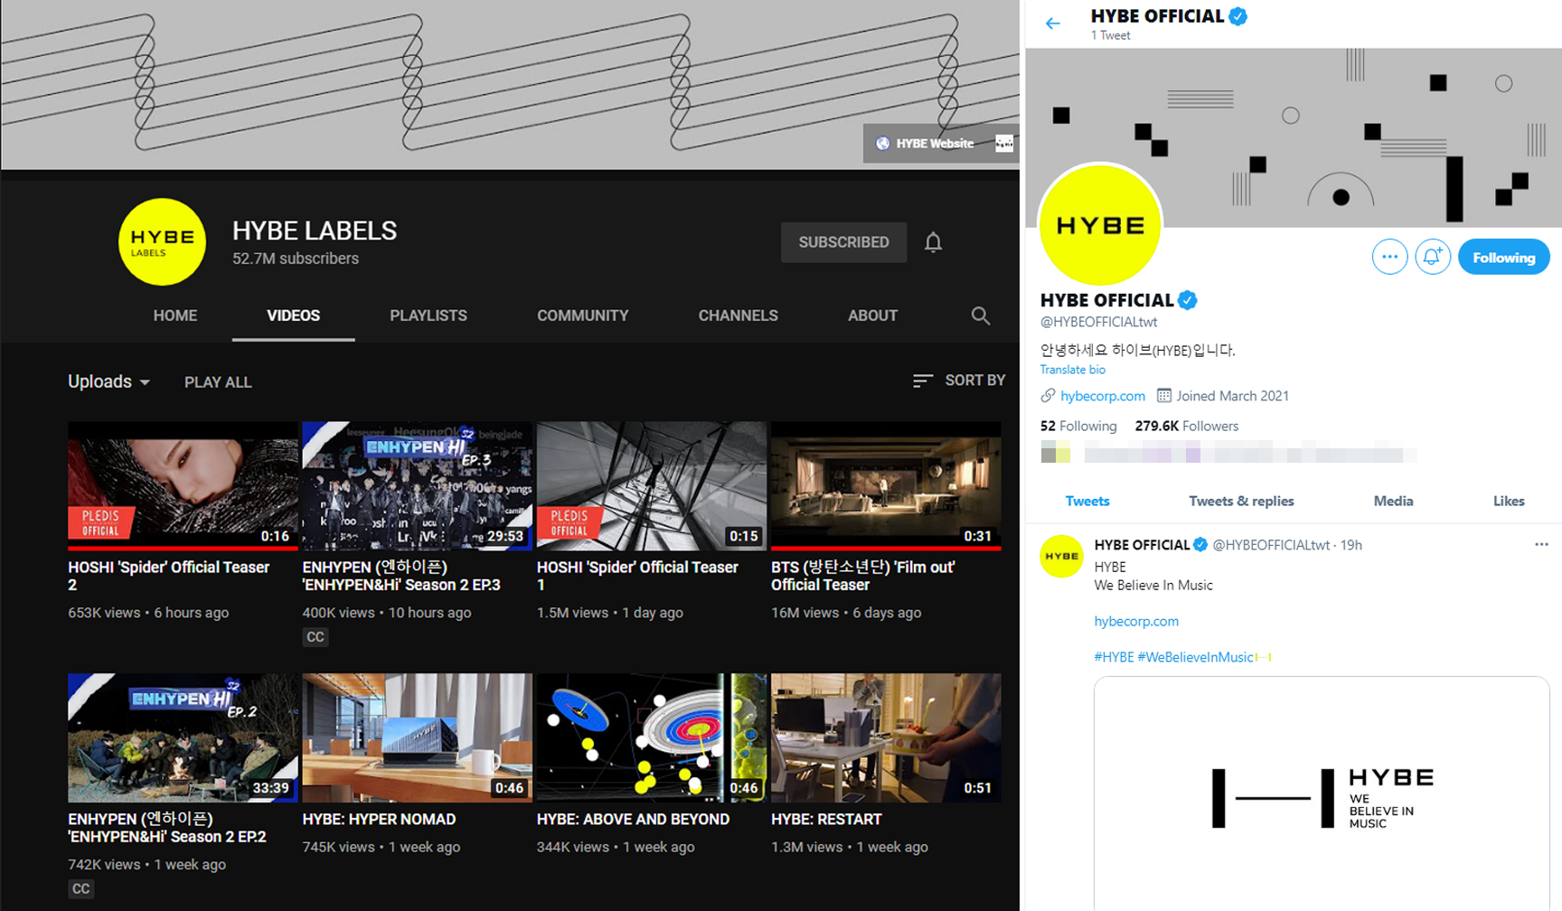Click the HYBE LABELS channel avatar

pyautogui.click(x=162, y=242)
